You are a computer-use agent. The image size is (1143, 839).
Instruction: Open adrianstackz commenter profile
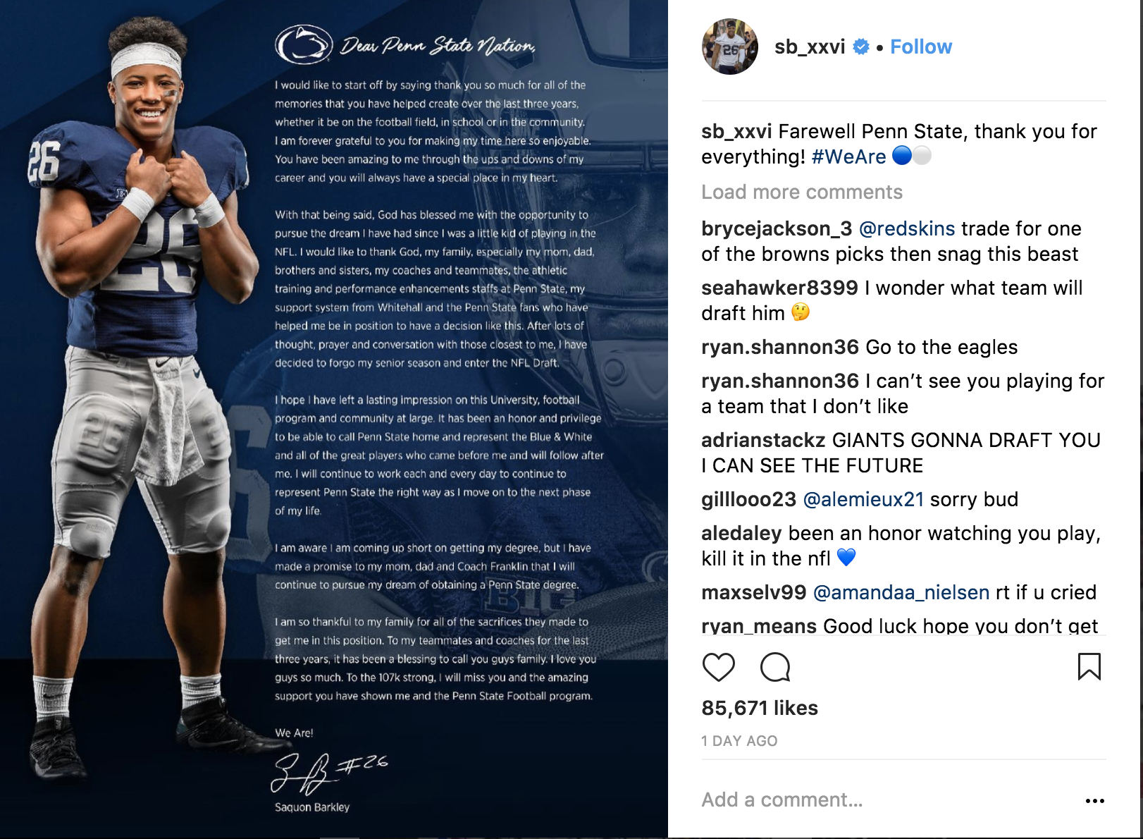point(763,440)
